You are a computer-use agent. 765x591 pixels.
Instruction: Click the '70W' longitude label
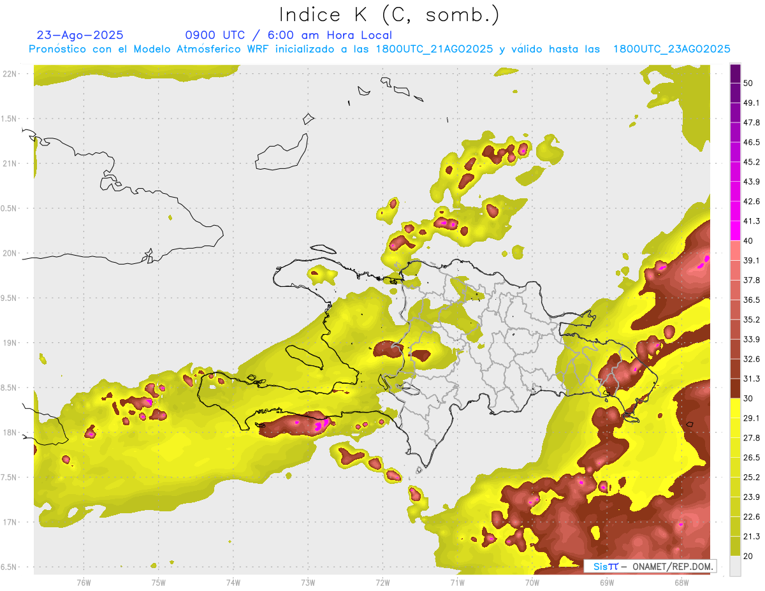532,582
